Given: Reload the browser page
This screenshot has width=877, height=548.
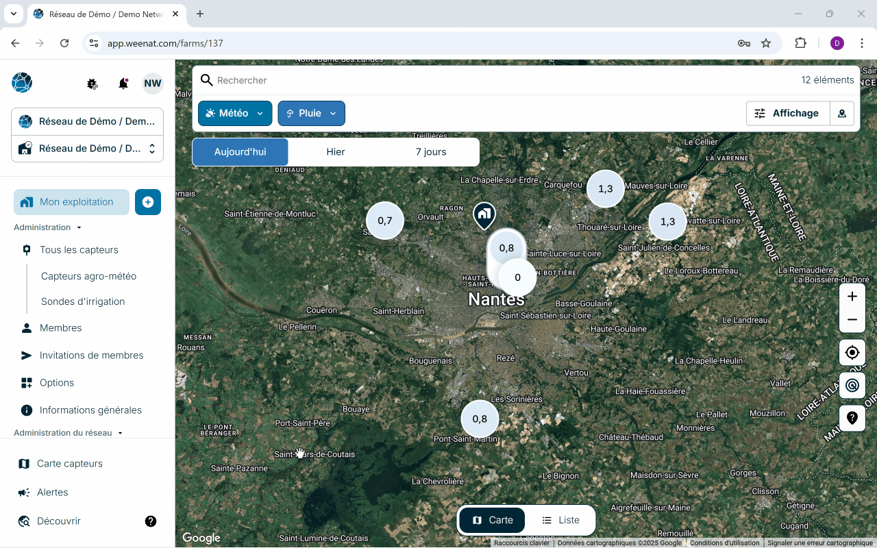Looking at the screenshot, I should [x=64, y=43].
